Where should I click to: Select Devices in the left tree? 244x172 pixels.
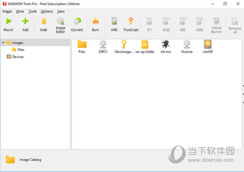(18, 56)
